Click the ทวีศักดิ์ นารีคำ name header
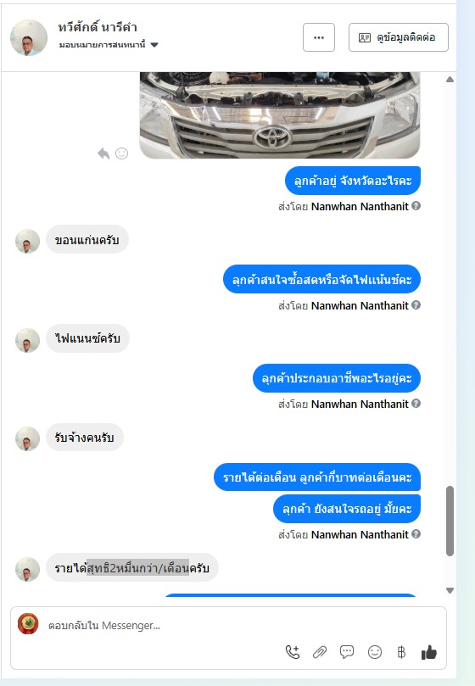The width and height of the screenshot is (475, 686). point(98,28)
